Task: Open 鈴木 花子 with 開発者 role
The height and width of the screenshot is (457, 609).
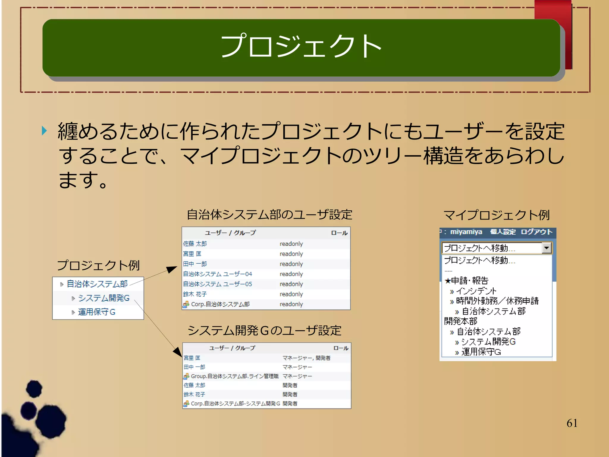Action: tap(194, 395)
